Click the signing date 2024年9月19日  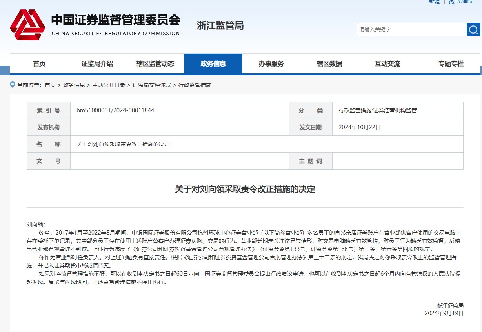click(444, 313)
